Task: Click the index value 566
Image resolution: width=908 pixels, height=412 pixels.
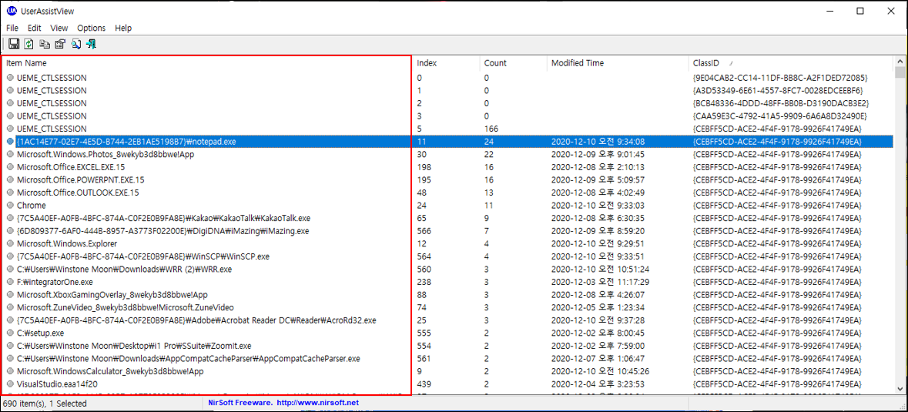Action: click(424, 230)
